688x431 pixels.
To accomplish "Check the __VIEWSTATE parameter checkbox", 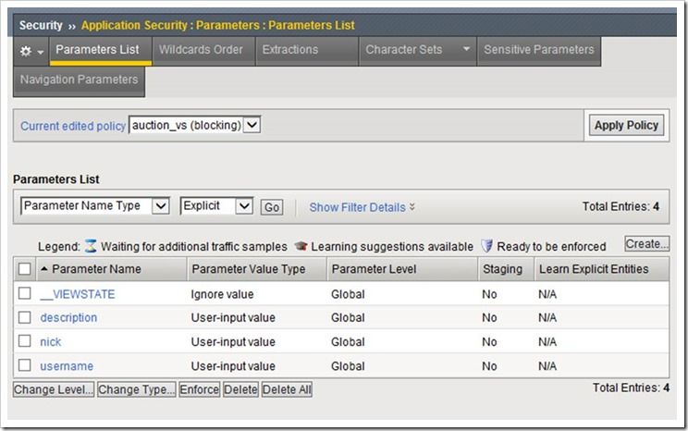I will pos(24,294).
